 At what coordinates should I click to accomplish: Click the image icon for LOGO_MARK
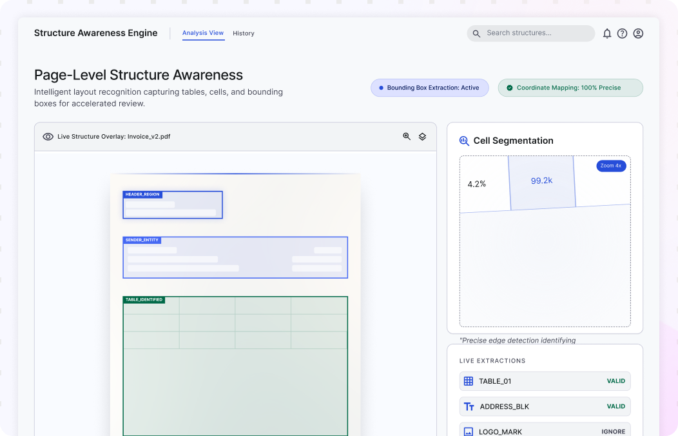tap(469, 431)
